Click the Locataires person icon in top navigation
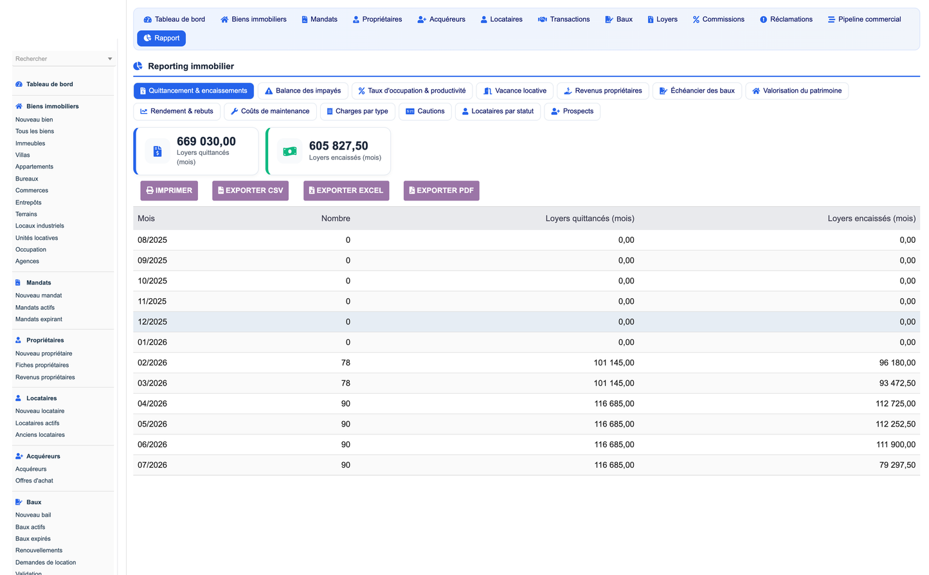The width and height of the screenshot is (929, 575). tap(484, 19)
